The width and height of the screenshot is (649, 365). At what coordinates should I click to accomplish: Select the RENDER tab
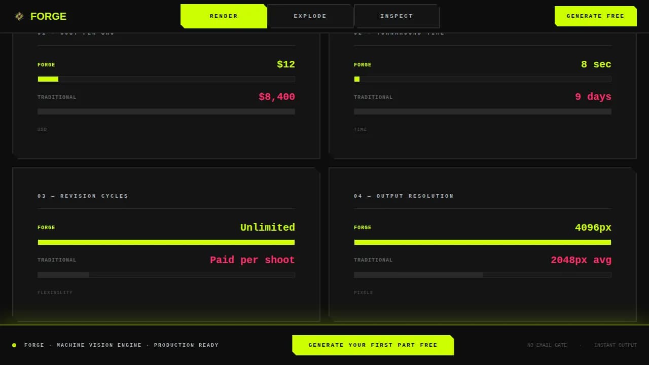click(224, 16)
